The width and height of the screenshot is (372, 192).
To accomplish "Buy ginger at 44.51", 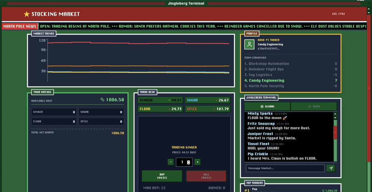I will [162, 176].
